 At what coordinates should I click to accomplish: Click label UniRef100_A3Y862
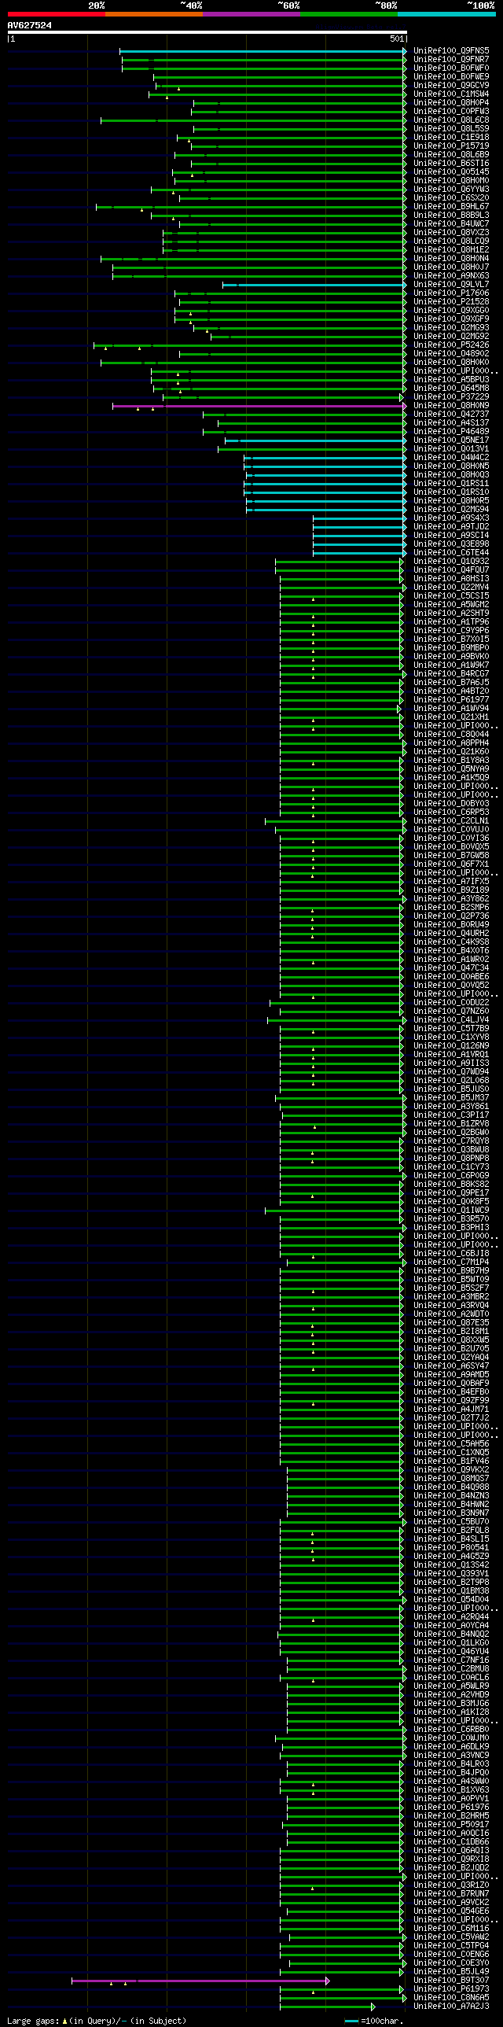click(451, 899)
